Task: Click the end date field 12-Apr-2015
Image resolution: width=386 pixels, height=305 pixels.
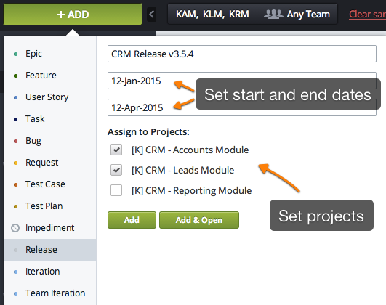Action: point(242,107)
